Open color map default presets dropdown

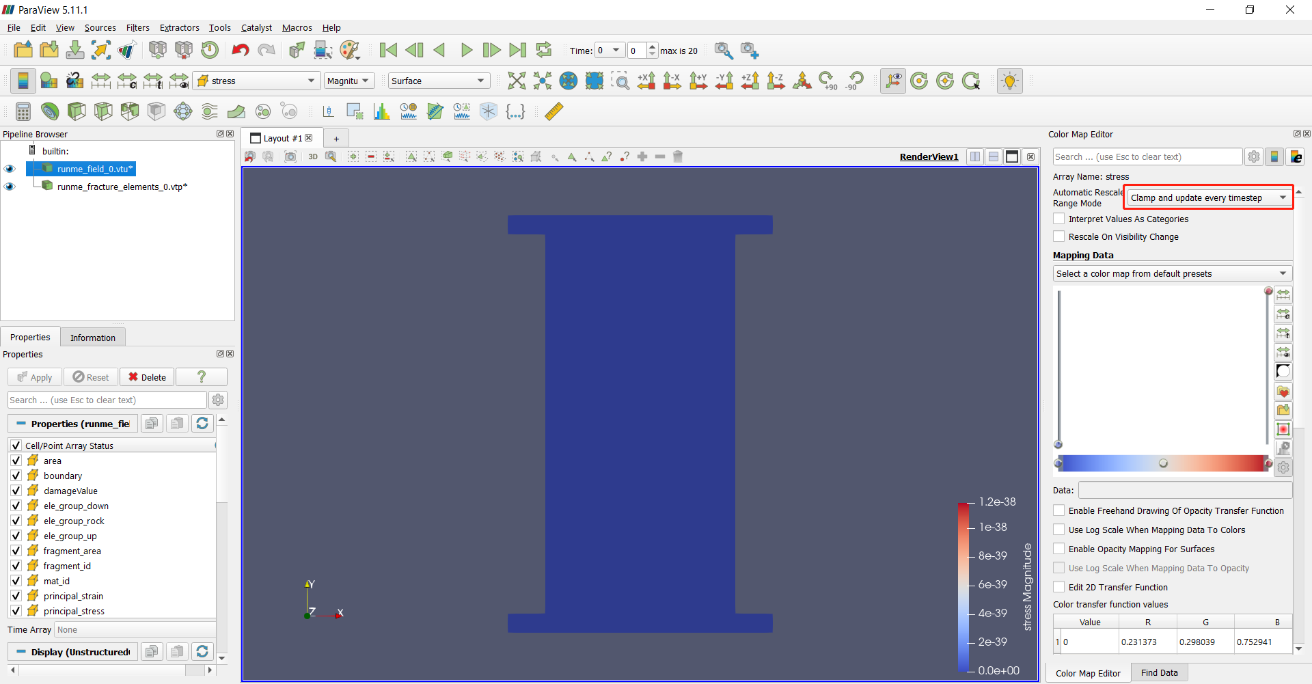point(1172,273)
